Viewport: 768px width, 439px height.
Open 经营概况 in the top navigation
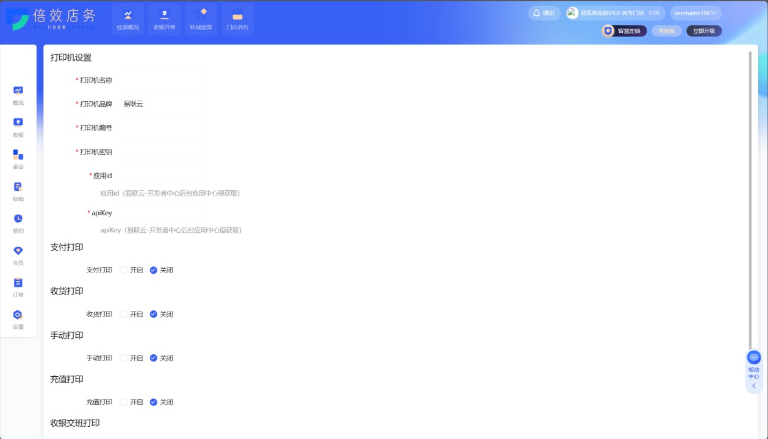coord(128,19)
